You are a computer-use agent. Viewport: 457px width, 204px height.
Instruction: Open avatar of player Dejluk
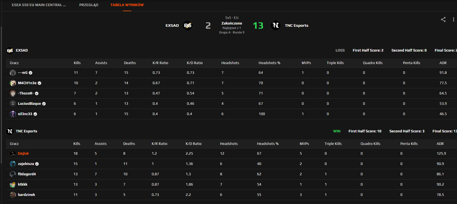(13, 153)
